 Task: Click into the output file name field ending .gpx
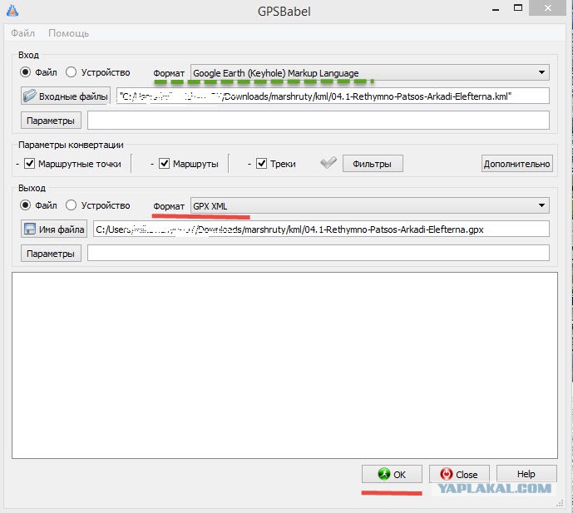coord(321,229)
